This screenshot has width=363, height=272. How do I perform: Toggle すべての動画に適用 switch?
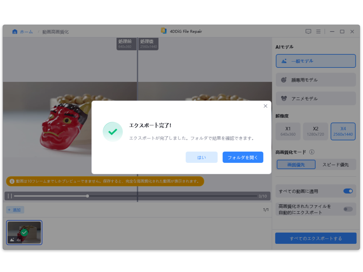(x=348, y=191)
